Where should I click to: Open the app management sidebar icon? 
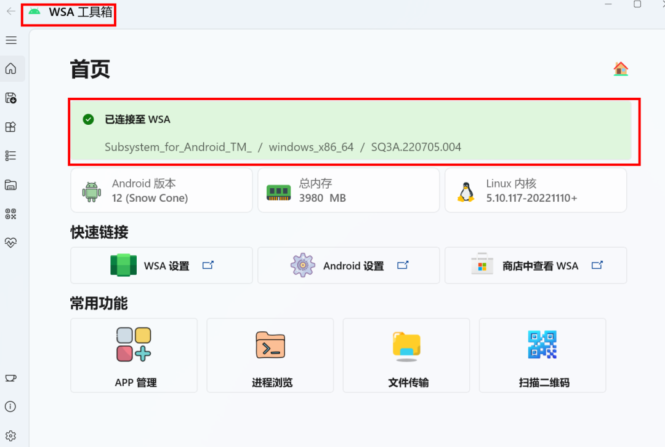pos(11,127)
